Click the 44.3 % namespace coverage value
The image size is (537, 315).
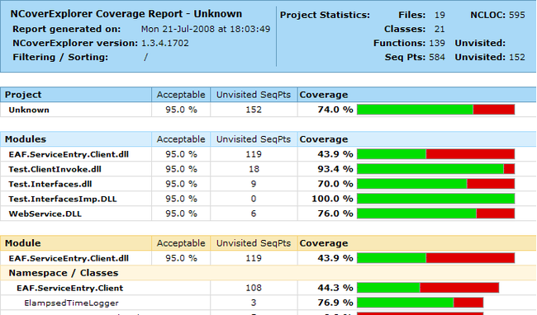pyautogui.click(x=335, y=288)
